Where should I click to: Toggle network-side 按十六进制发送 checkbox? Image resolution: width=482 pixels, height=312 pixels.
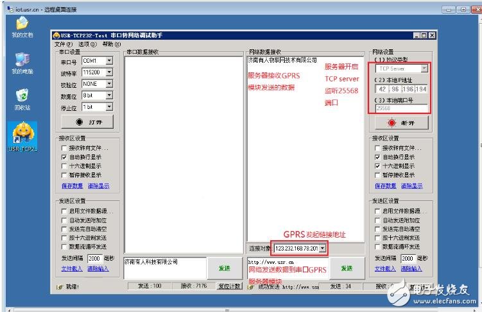[x=377, y=238]
